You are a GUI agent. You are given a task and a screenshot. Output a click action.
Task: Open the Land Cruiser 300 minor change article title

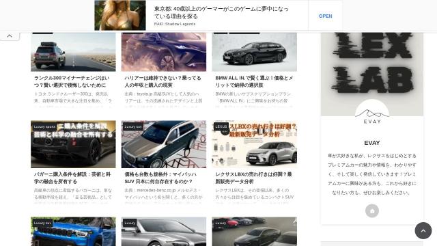(72, 81)
